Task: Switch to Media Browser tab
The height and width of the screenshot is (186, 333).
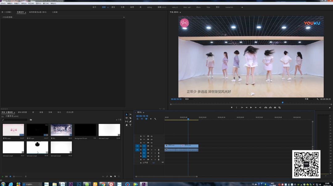Action: pos(22,112)
